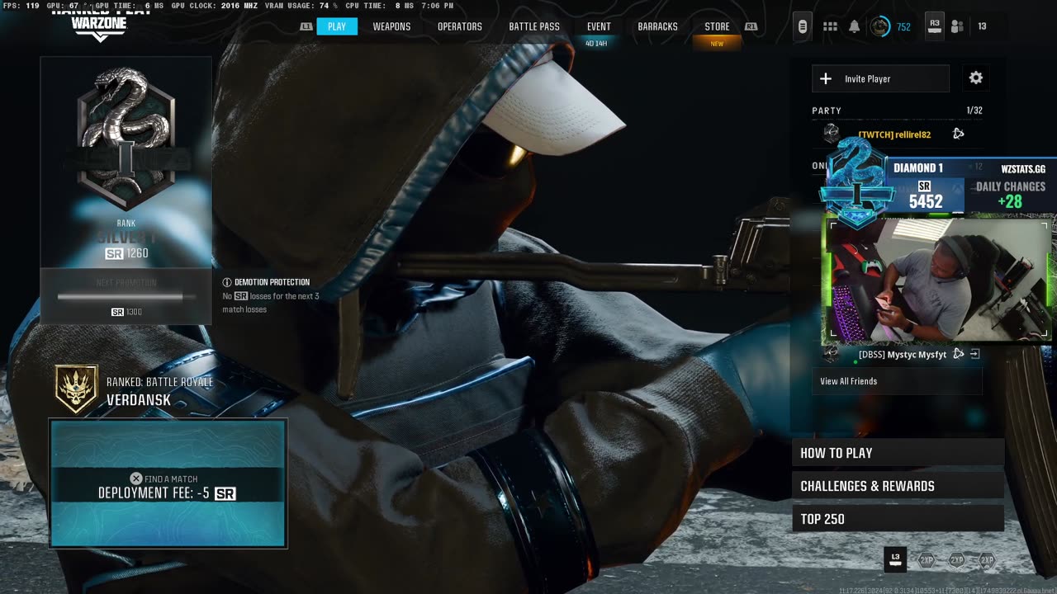
Task: Click the R3 social shortcut icon
Action: 935,26
